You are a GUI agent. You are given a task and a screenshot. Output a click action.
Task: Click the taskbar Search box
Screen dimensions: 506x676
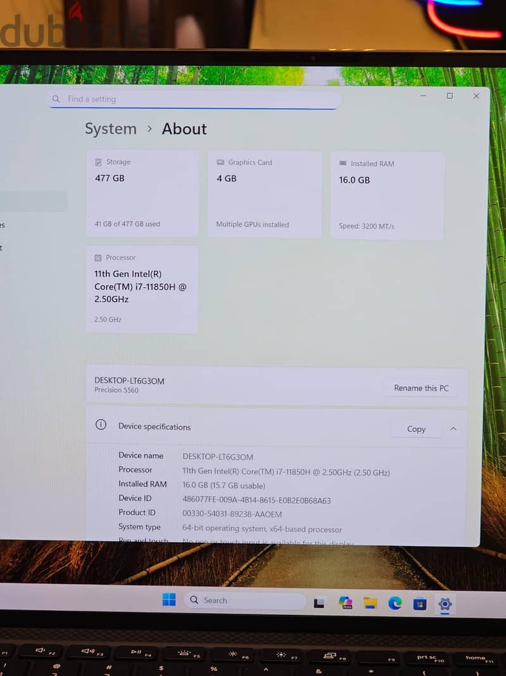click(x=246, y=600)
